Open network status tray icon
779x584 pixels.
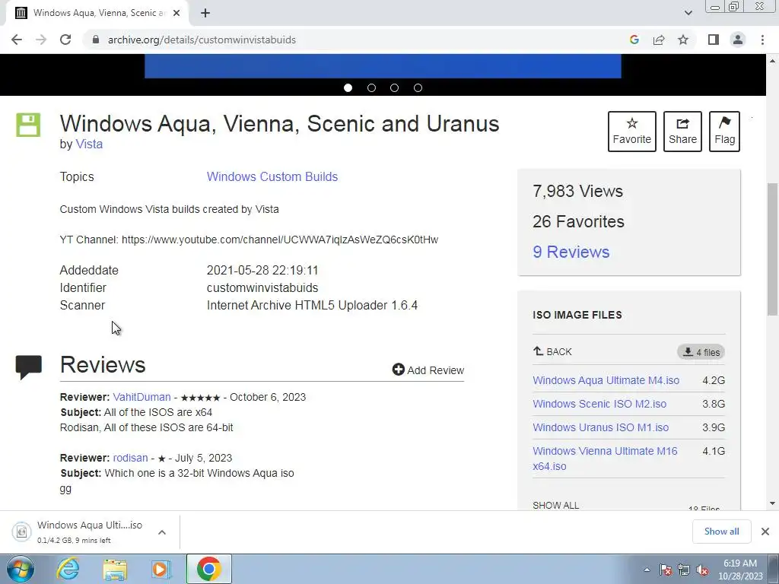coord(684,570)
